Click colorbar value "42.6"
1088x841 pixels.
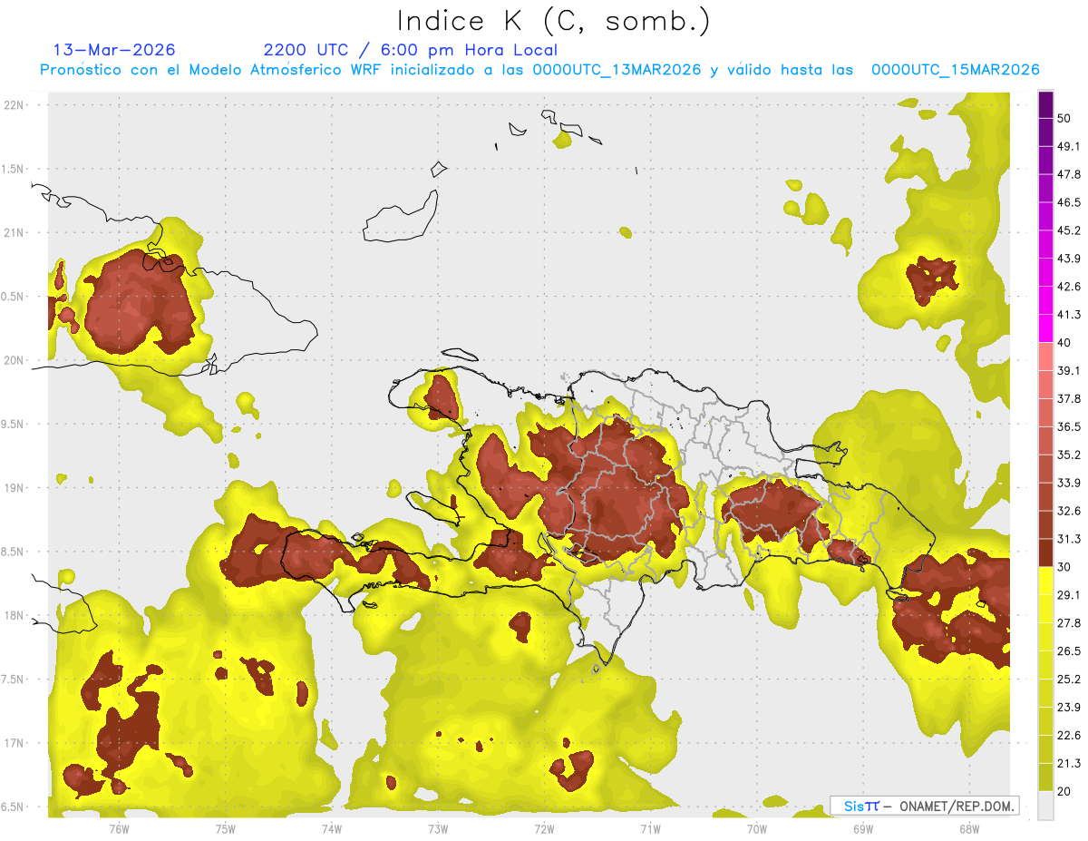(x=1068, y=287)
